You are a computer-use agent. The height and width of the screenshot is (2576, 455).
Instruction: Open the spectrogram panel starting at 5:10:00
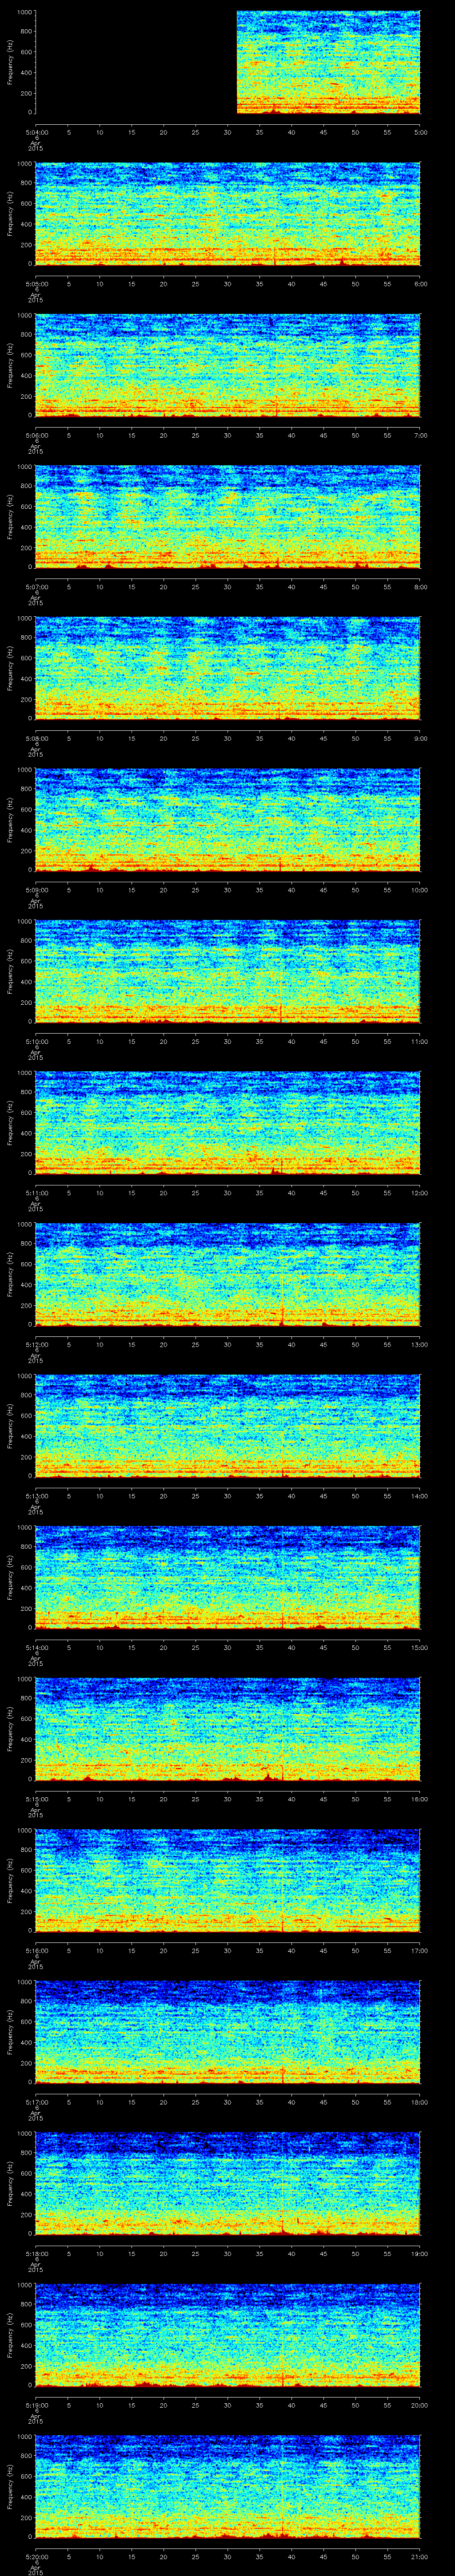227,971
